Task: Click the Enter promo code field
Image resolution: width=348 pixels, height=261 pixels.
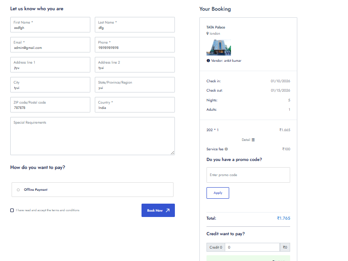Action: click(x=248, y=175)
